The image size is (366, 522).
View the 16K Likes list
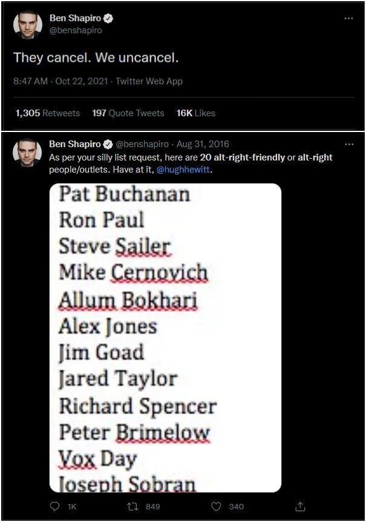click(x=195, y=113)
